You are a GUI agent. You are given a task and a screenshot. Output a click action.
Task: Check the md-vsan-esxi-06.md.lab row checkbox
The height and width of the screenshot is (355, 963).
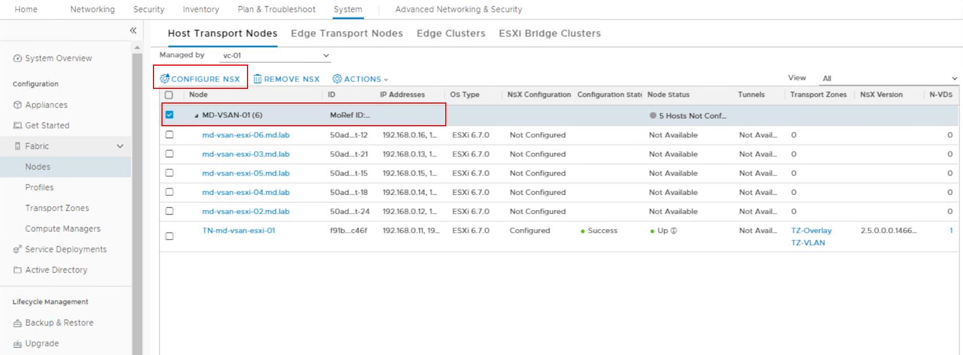click(x=169, y=135)
